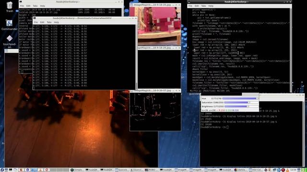Open Edit menu in Colourwheel HSV terminal
The height and width of the screenshot is (172, 307).
(x=42, y=22)
